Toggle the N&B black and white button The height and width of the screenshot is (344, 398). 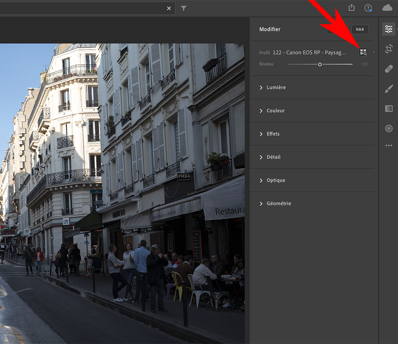pos(360,29)
